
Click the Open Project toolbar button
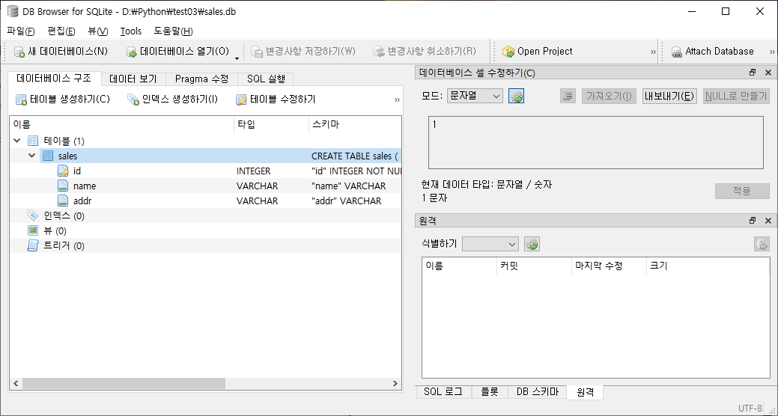[538, 51]
